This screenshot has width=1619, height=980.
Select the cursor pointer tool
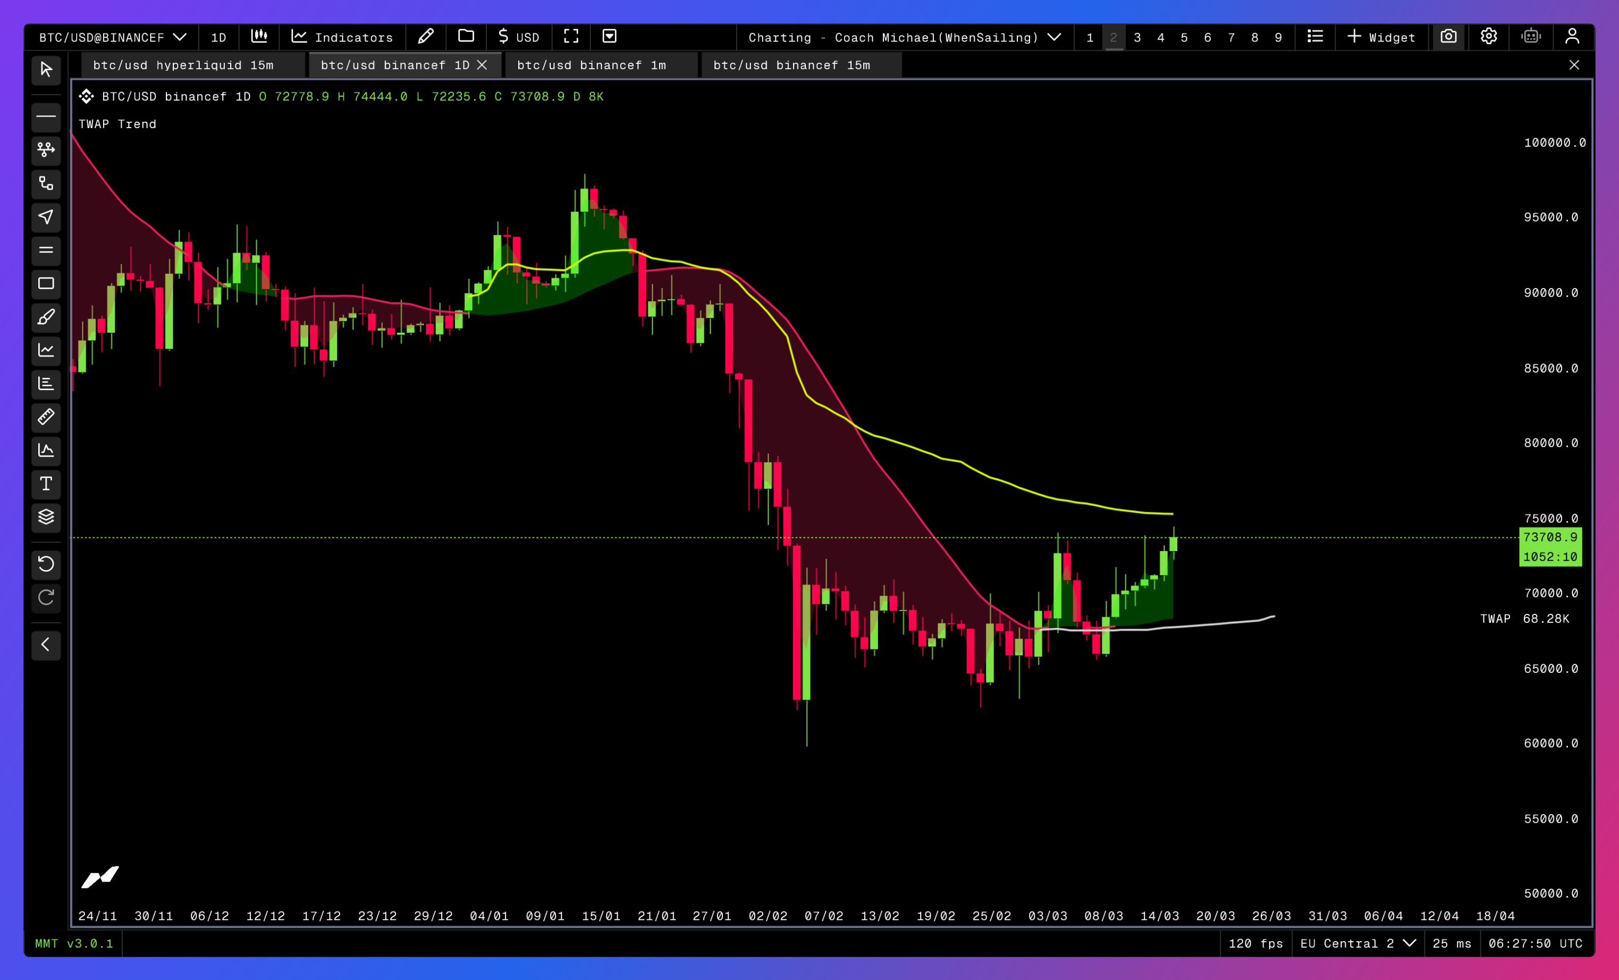tap(46, 70)
